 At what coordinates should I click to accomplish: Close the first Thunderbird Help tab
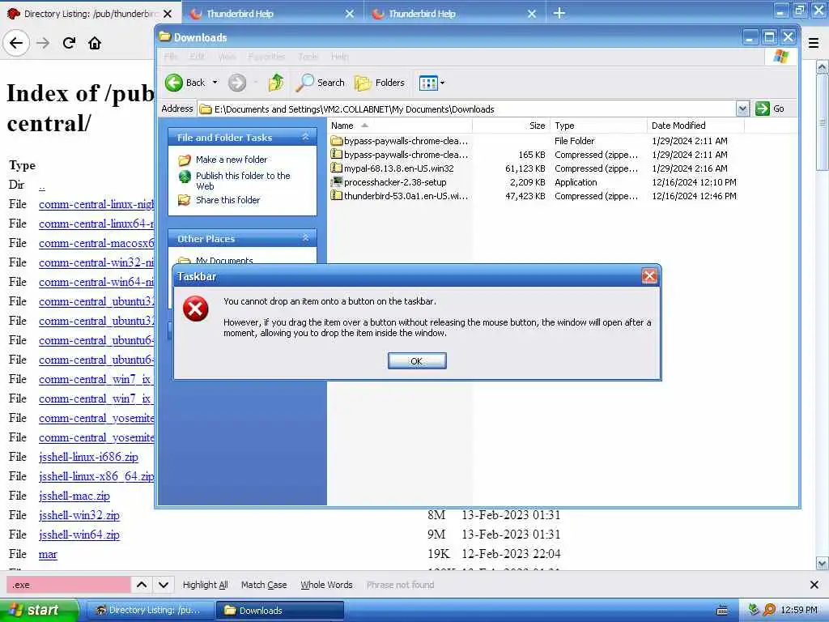pos(350,14)
